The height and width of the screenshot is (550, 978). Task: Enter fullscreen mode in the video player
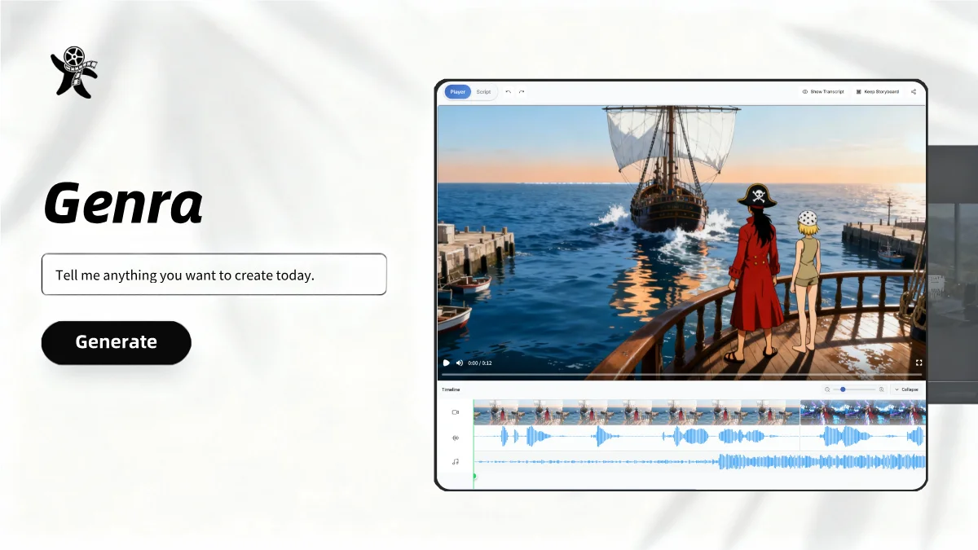click(x=919, y=363)
